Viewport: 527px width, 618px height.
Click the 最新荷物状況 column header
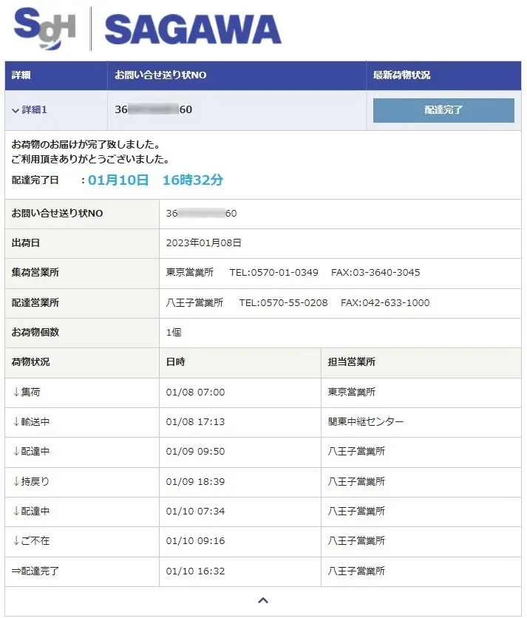tap(402, 75)
